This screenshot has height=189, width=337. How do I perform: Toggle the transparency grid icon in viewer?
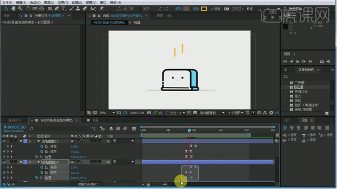click(x=195, y=113)
